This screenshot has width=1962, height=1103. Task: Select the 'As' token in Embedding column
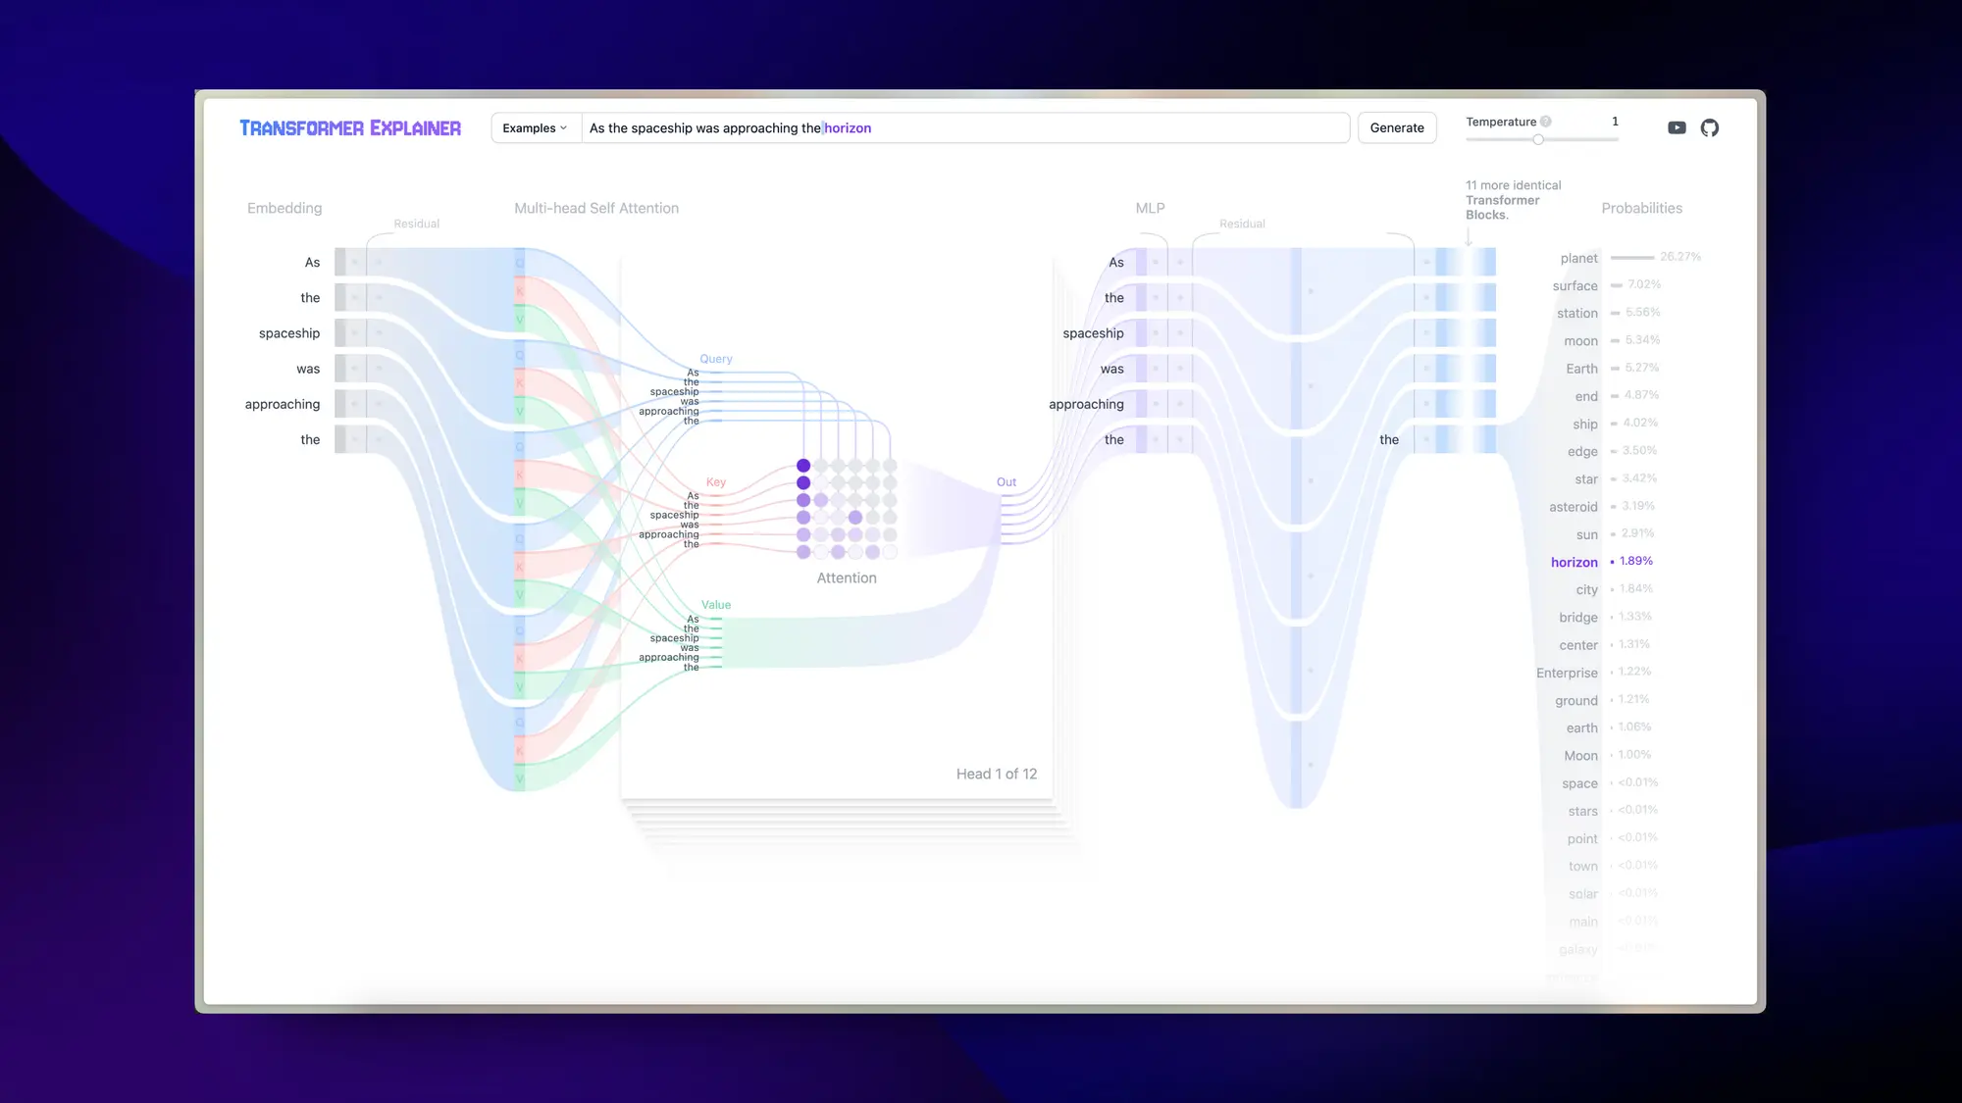tap(312, 263)
